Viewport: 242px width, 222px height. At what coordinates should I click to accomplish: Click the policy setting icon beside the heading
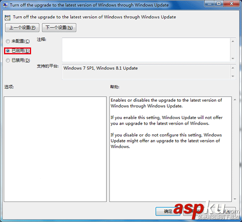click(7, 18)
